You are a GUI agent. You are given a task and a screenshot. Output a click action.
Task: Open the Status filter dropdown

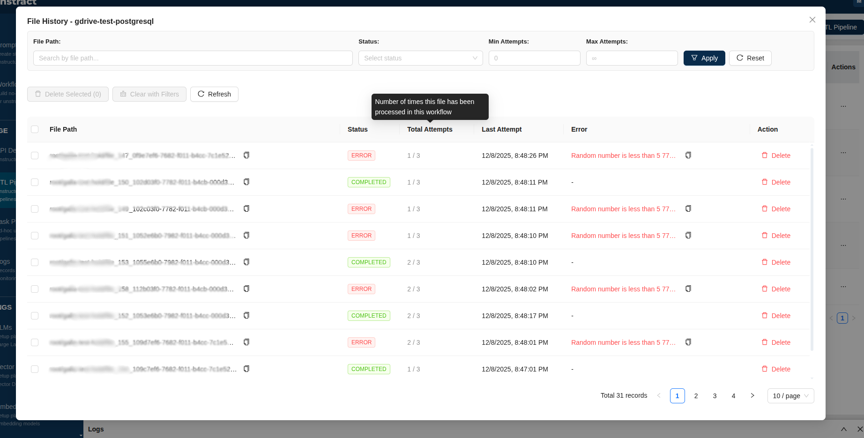420,58
